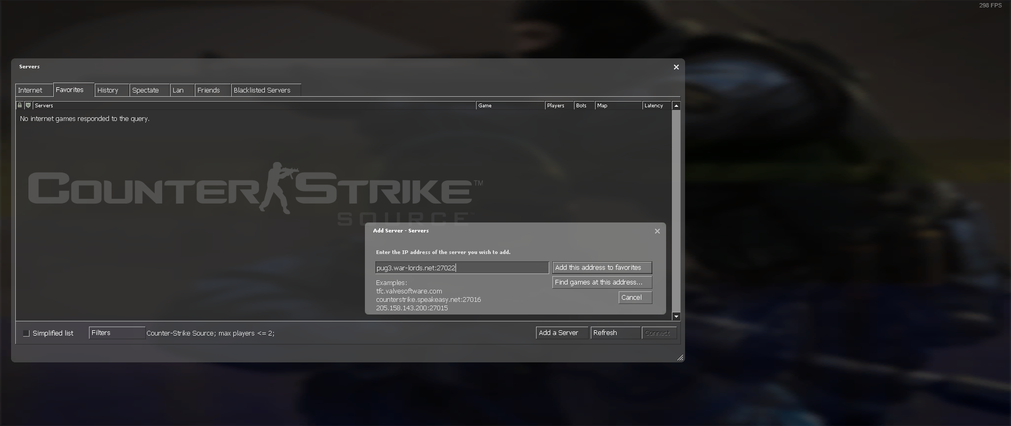
Task: Switch to the Internet tab
Action: coord(34,90)
